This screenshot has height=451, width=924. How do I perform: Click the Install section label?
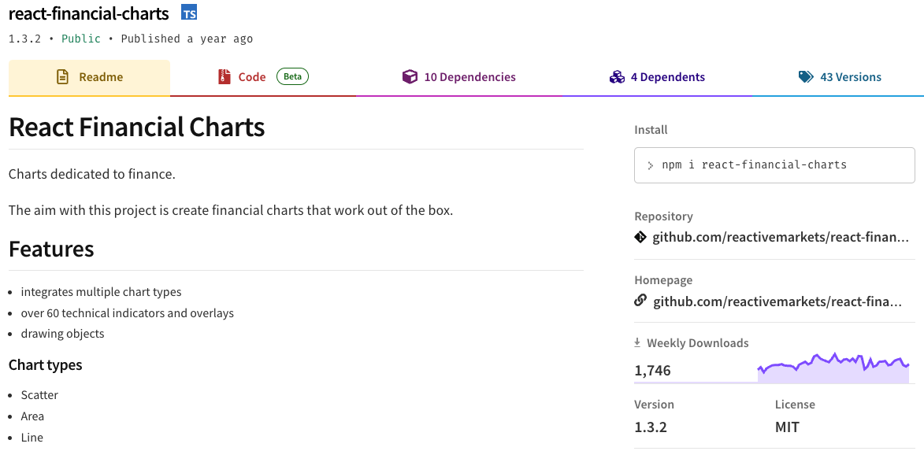[x=651, y=130]
